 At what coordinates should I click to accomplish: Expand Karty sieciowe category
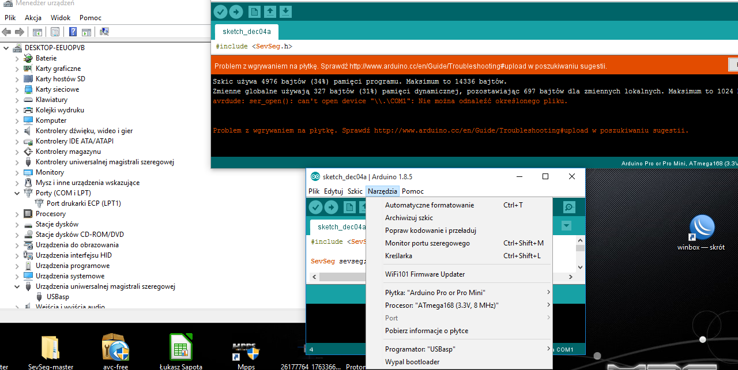click(x=17, y=89)
